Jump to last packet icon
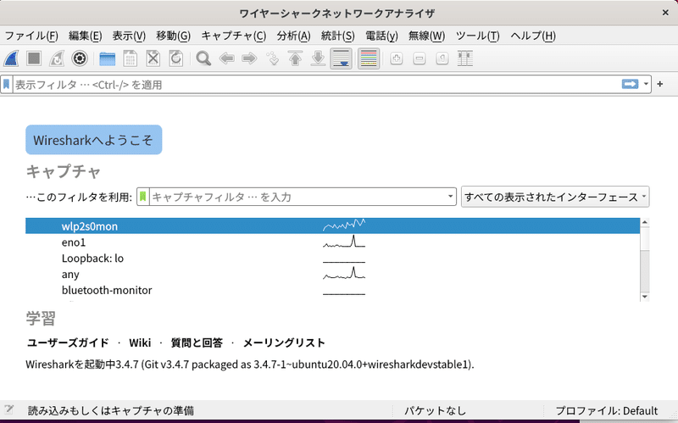This screenshot has width=678, height=423. 319,58
